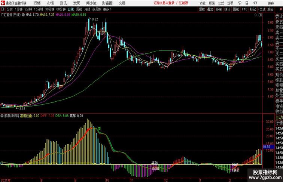
Task: Open the 问小达 menu
Action: 91,3
